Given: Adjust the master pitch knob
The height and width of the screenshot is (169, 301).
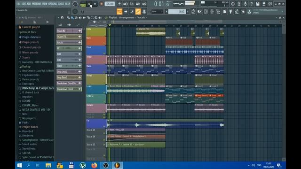Looking at the screenshot, I should (75, 11).
